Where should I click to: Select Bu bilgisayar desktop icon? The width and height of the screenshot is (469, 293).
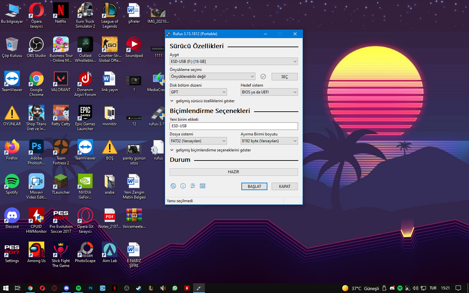12,14
